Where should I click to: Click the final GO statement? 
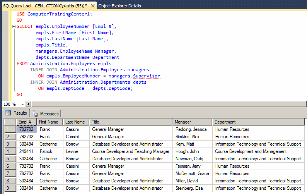click(x=19, y=94)
